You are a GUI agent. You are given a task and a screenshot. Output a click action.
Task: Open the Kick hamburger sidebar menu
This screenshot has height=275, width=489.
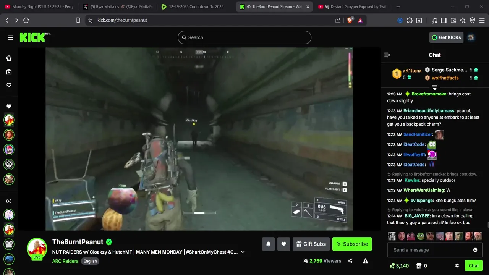point(10,37)
